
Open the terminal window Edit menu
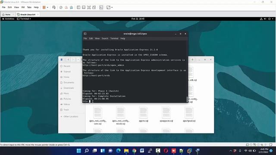(x=91, y=38)
